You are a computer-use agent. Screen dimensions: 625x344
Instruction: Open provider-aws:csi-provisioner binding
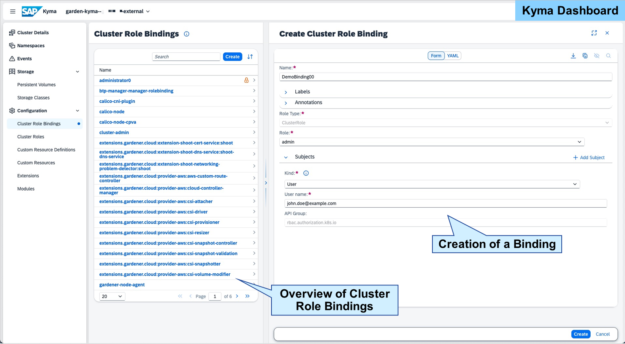pos(159,223)
